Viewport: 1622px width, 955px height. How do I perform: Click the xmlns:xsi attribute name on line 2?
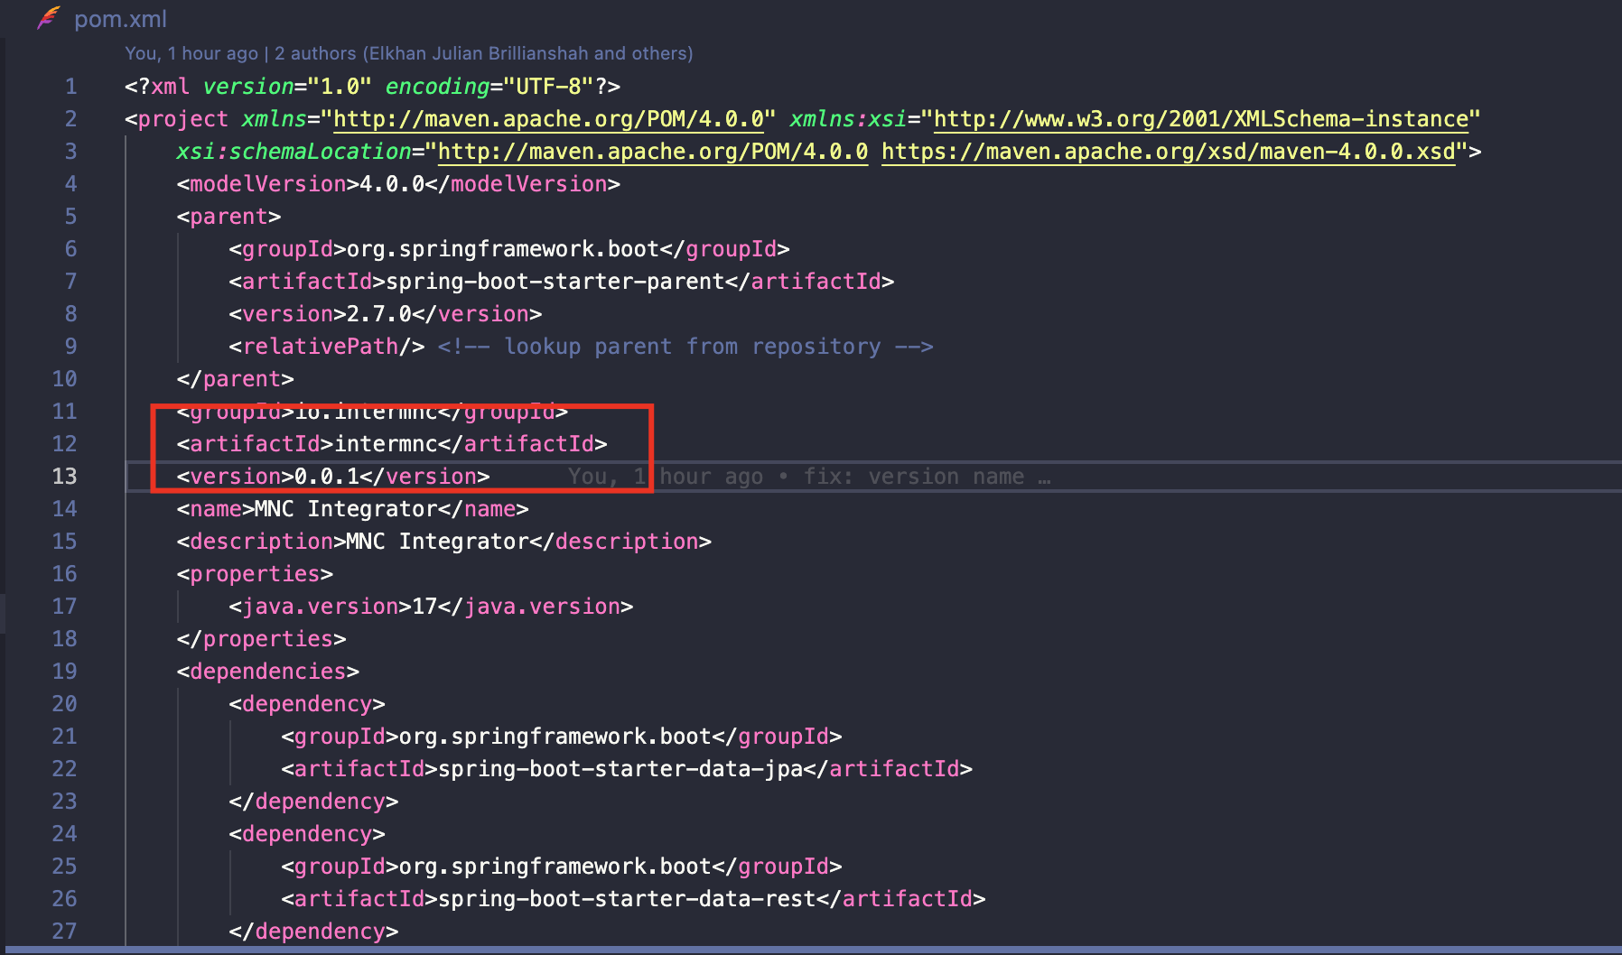(x=849, y=119)
